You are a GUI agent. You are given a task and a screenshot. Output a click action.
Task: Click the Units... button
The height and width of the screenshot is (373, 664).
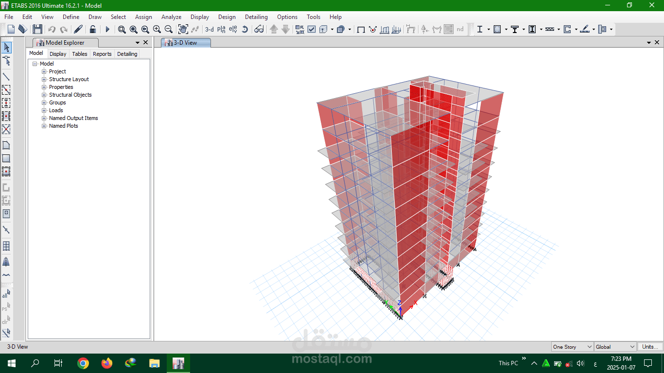point(650,347)
